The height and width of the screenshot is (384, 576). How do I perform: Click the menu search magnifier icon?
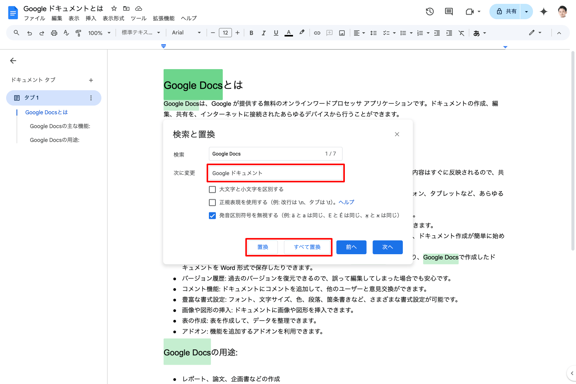click(x=17, y=33)
